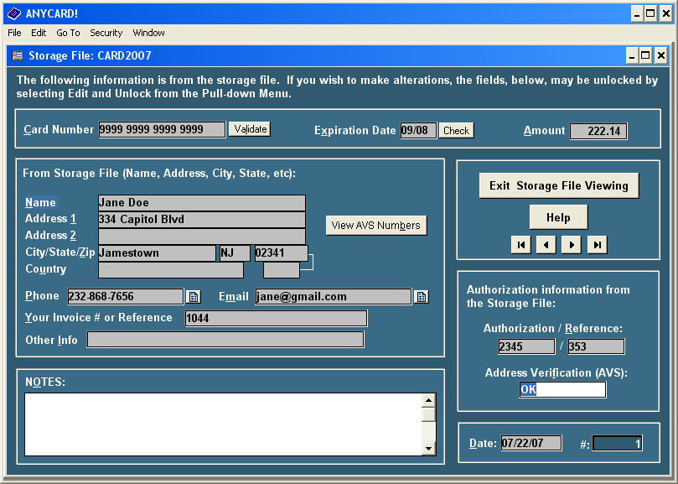
Task: Click Exit Storage File Viewing
Action: pyautogui.click(x=559, y=185)
